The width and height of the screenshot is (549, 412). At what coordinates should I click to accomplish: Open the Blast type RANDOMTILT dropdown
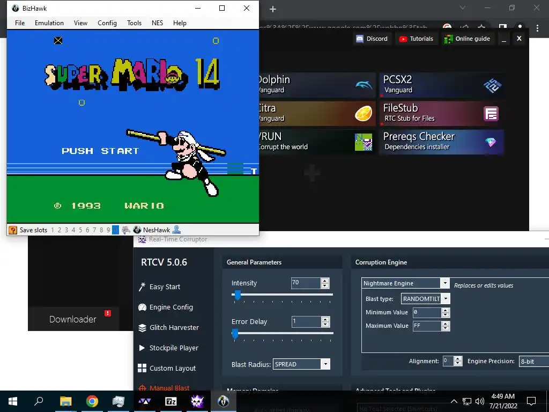[x=425, y=299]
